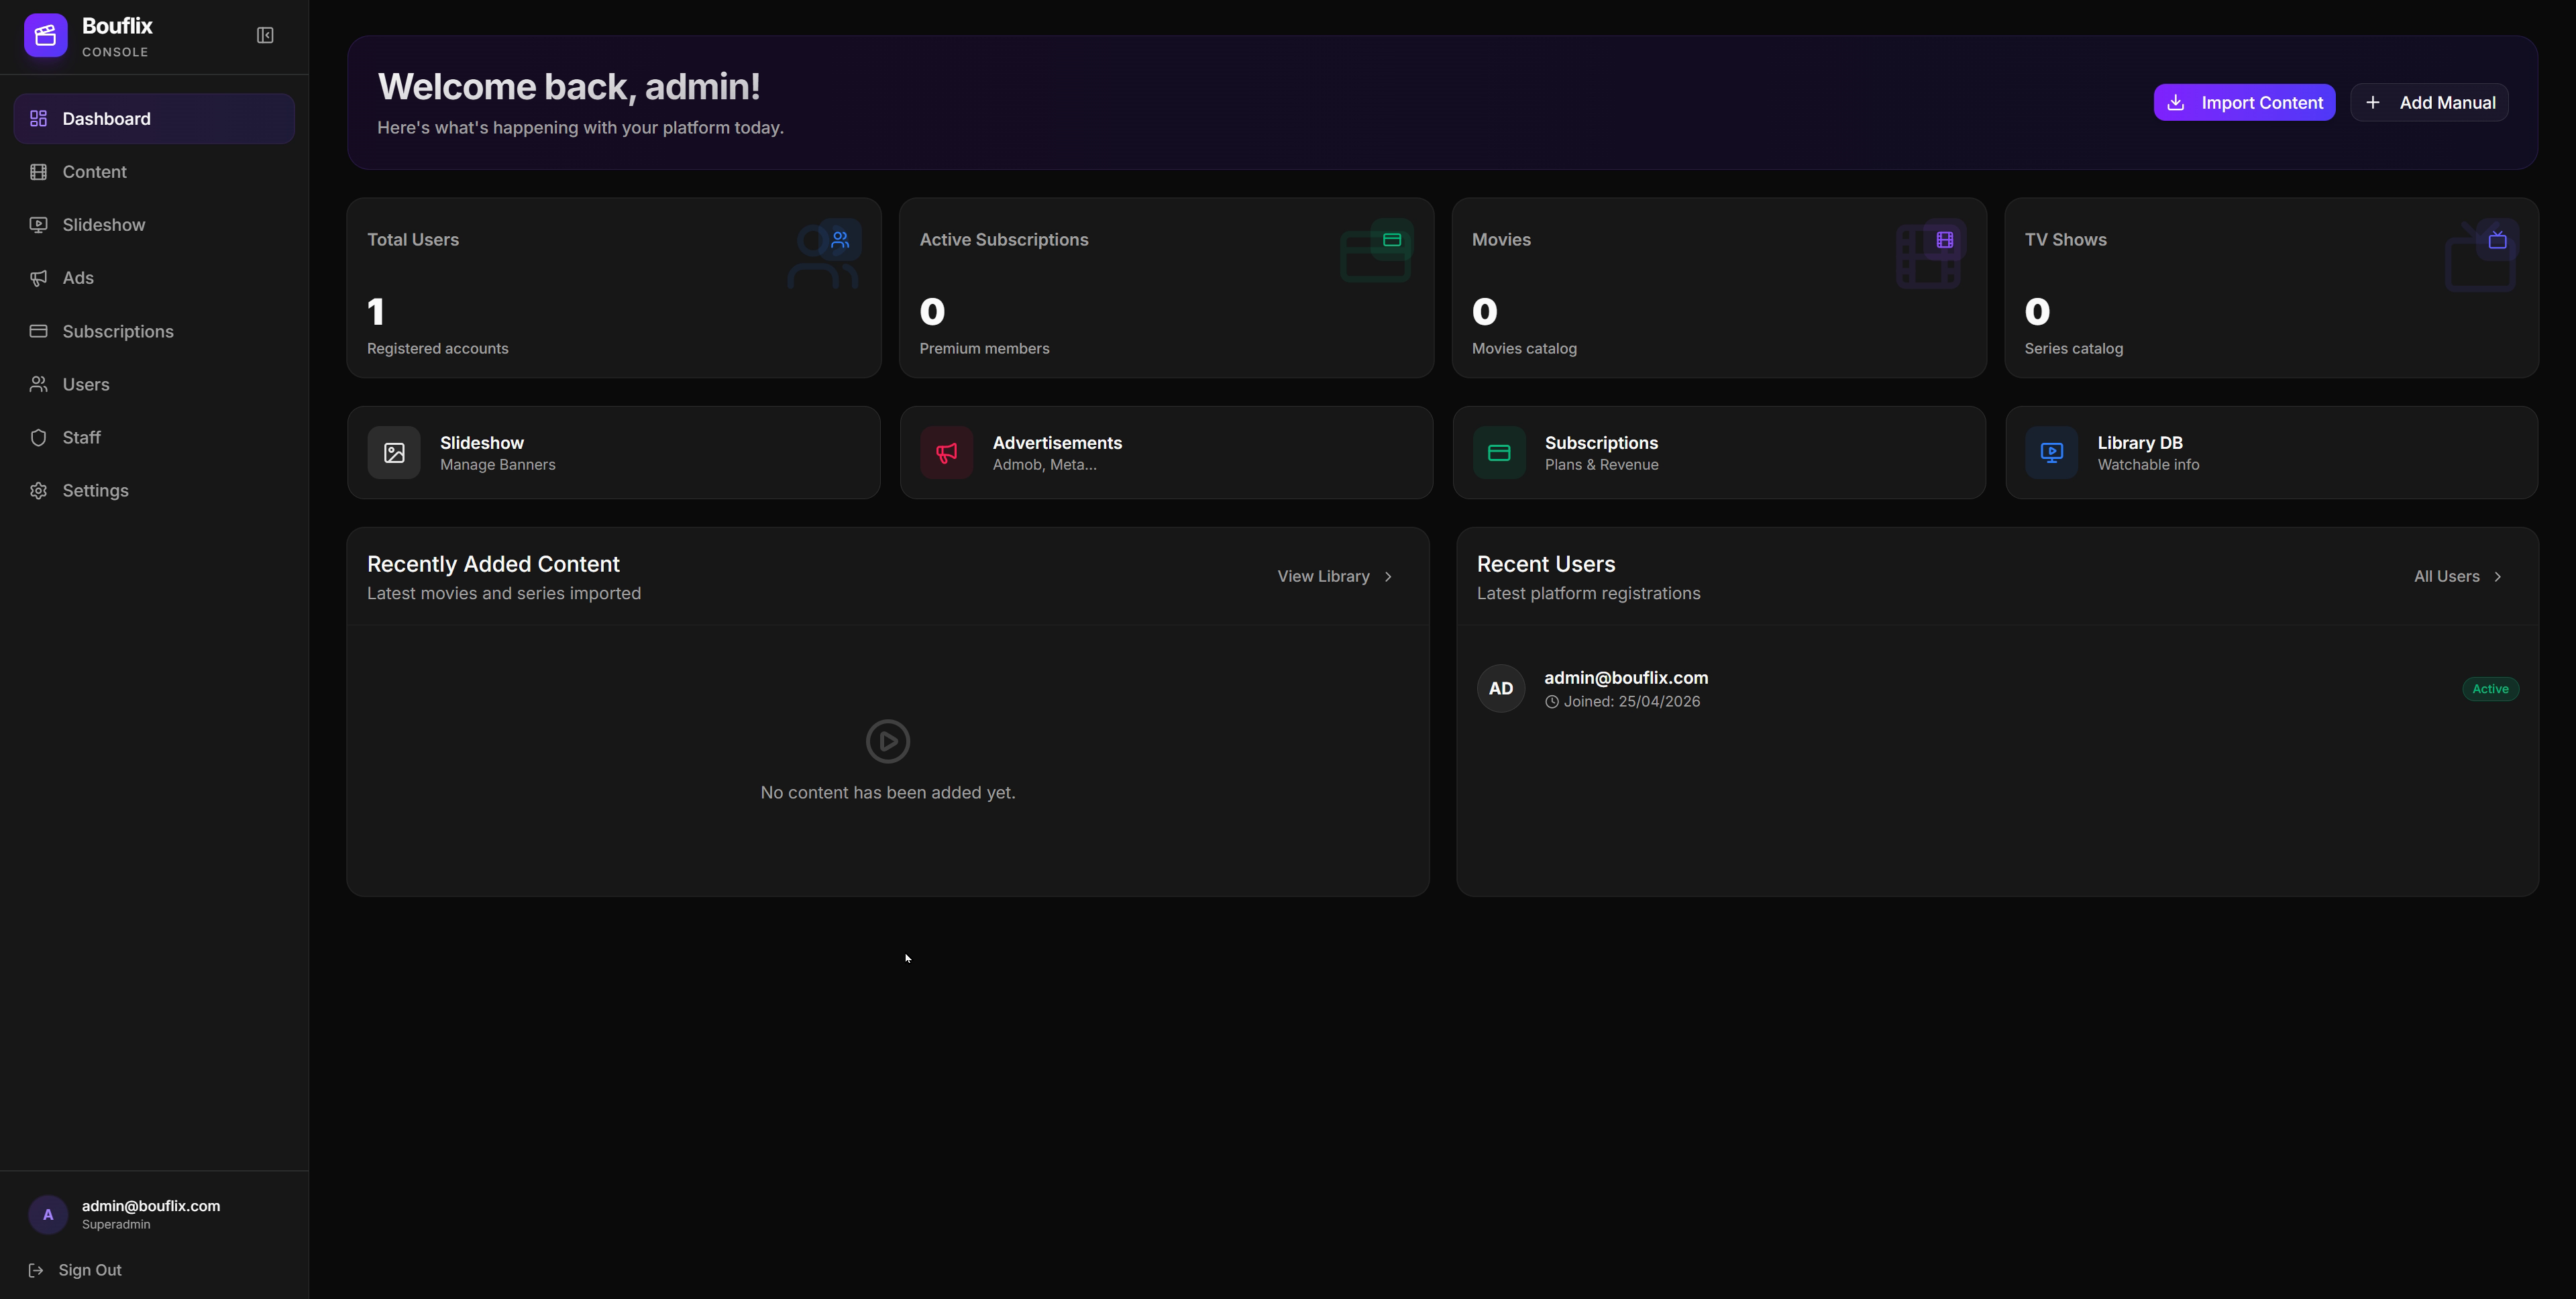
Task: Collapse the sidebar with the panel toggle icon
Action: click(265, 36)
